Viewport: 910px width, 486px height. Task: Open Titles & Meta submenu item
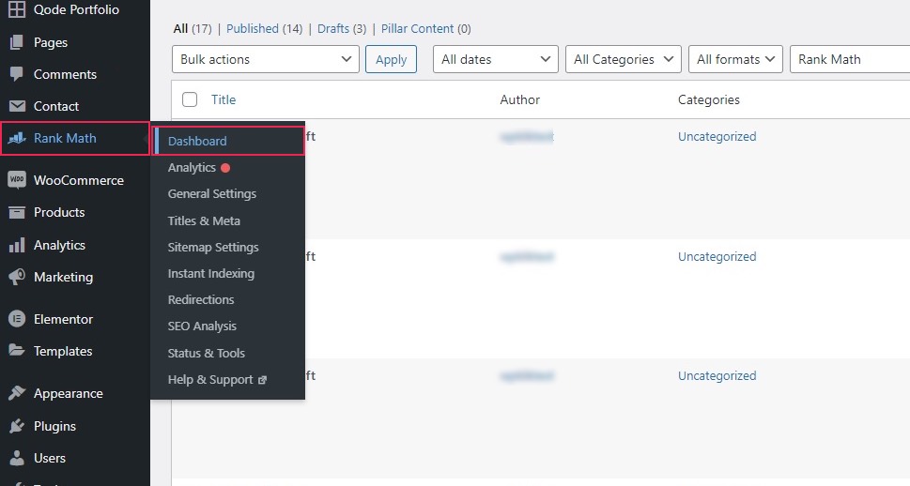pyautogui.click(x=204, y=220)
